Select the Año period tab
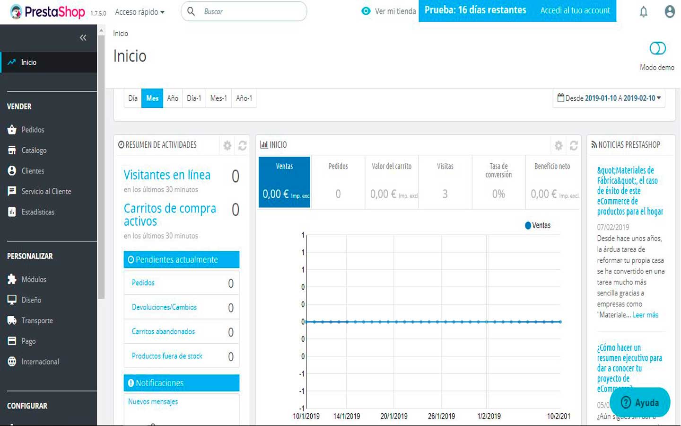The height and width of the screenshot is (426, 681). (173, 98)
